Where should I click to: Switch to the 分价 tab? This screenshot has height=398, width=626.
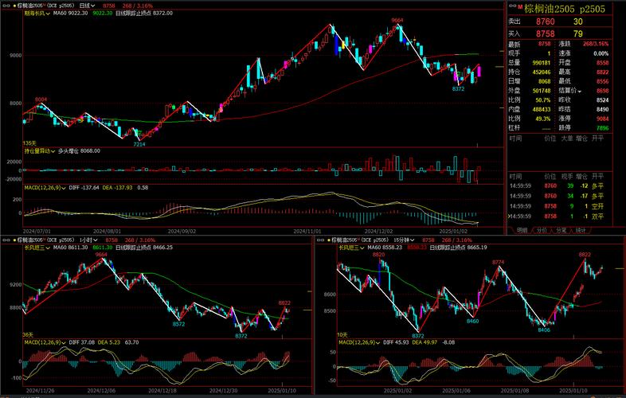click(x=542, y=230)
